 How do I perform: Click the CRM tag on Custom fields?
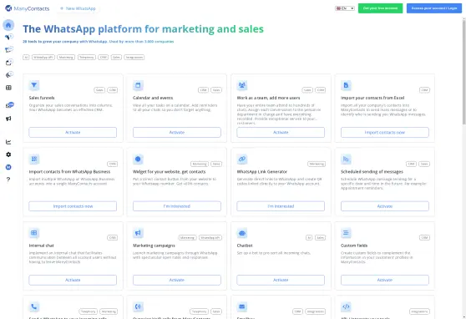coord(424,237)
